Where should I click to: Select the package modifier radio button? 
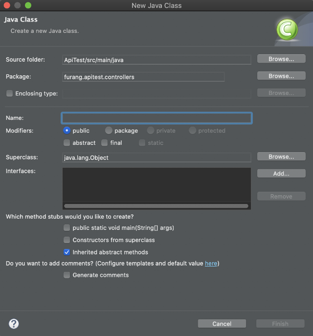[109, 130]
